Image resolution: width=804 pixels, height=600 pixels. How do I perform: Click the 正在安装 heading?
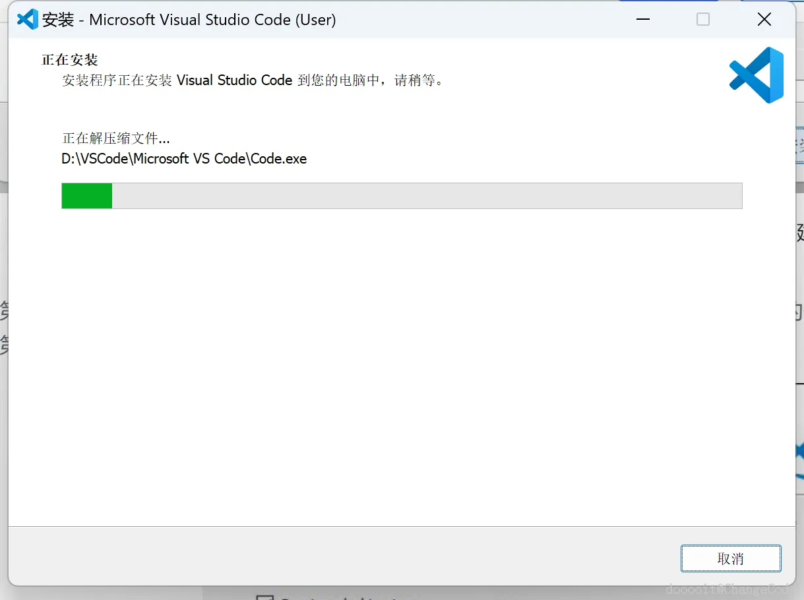tap(70, 60)
